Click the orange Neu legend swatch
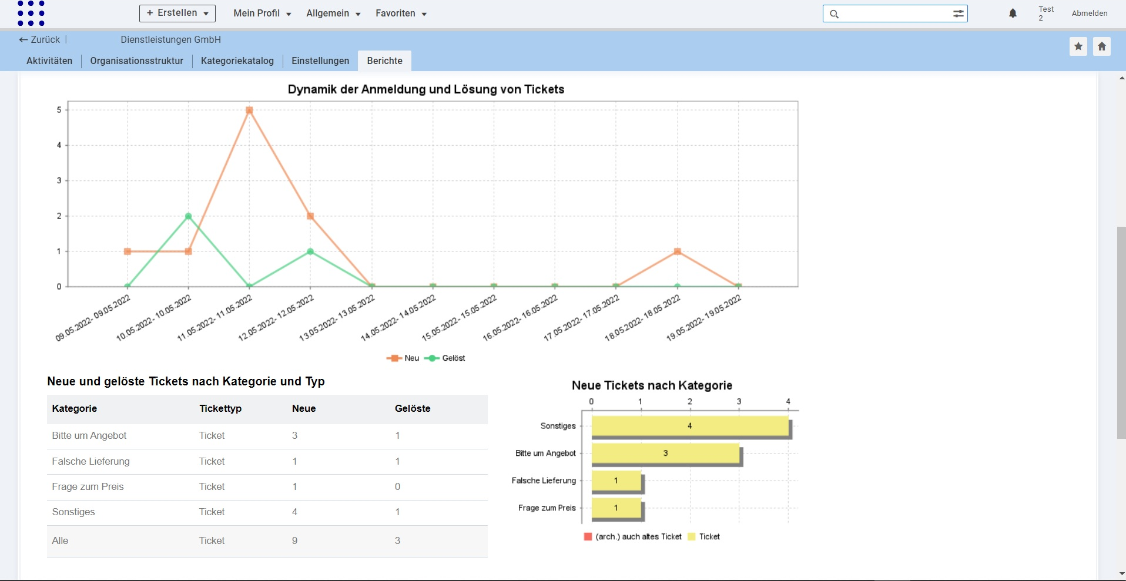The height and width of the screenshot is (581, 1126). tap(394, 358)
